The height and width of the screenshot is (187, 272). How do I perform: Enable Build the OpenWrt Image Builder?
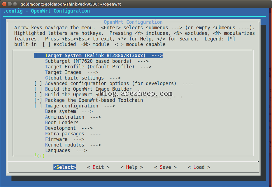tap(38, 89)
